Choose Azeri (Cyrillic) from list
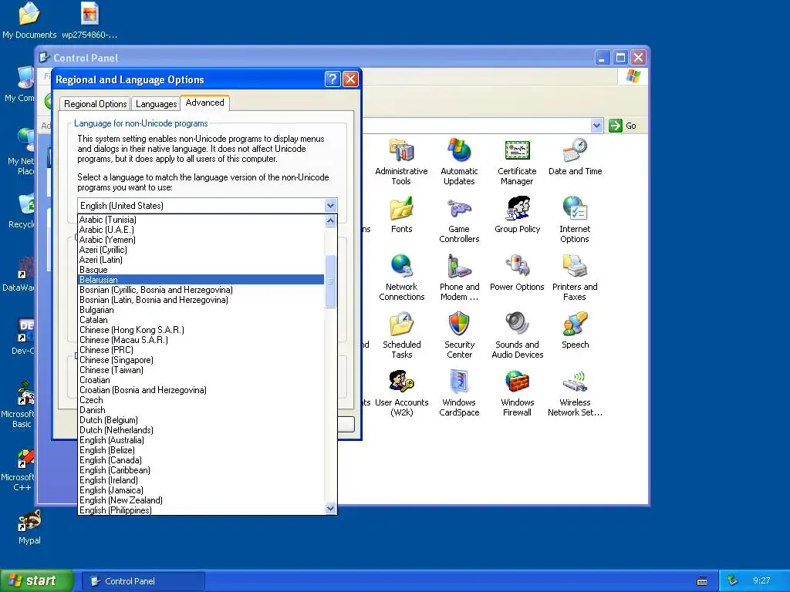Viewport: 790px width, 592px height. pos(201,250)
